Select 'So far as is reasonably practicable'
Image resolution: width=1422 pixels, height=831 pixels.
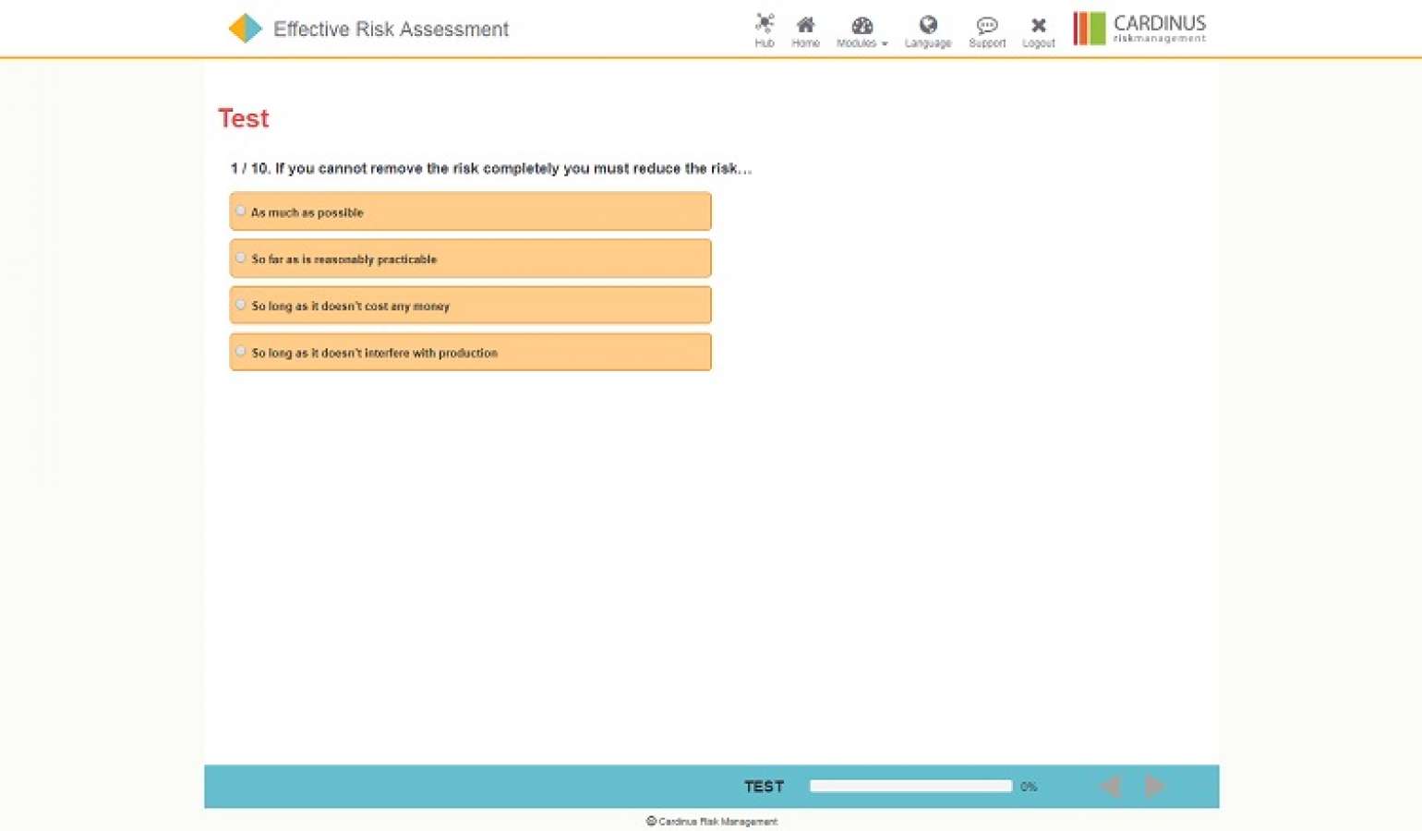click(x=470, y=259)
